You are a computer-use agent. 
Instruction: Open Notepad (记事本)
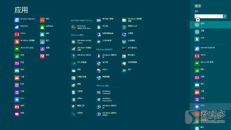(x=77, y=100)
